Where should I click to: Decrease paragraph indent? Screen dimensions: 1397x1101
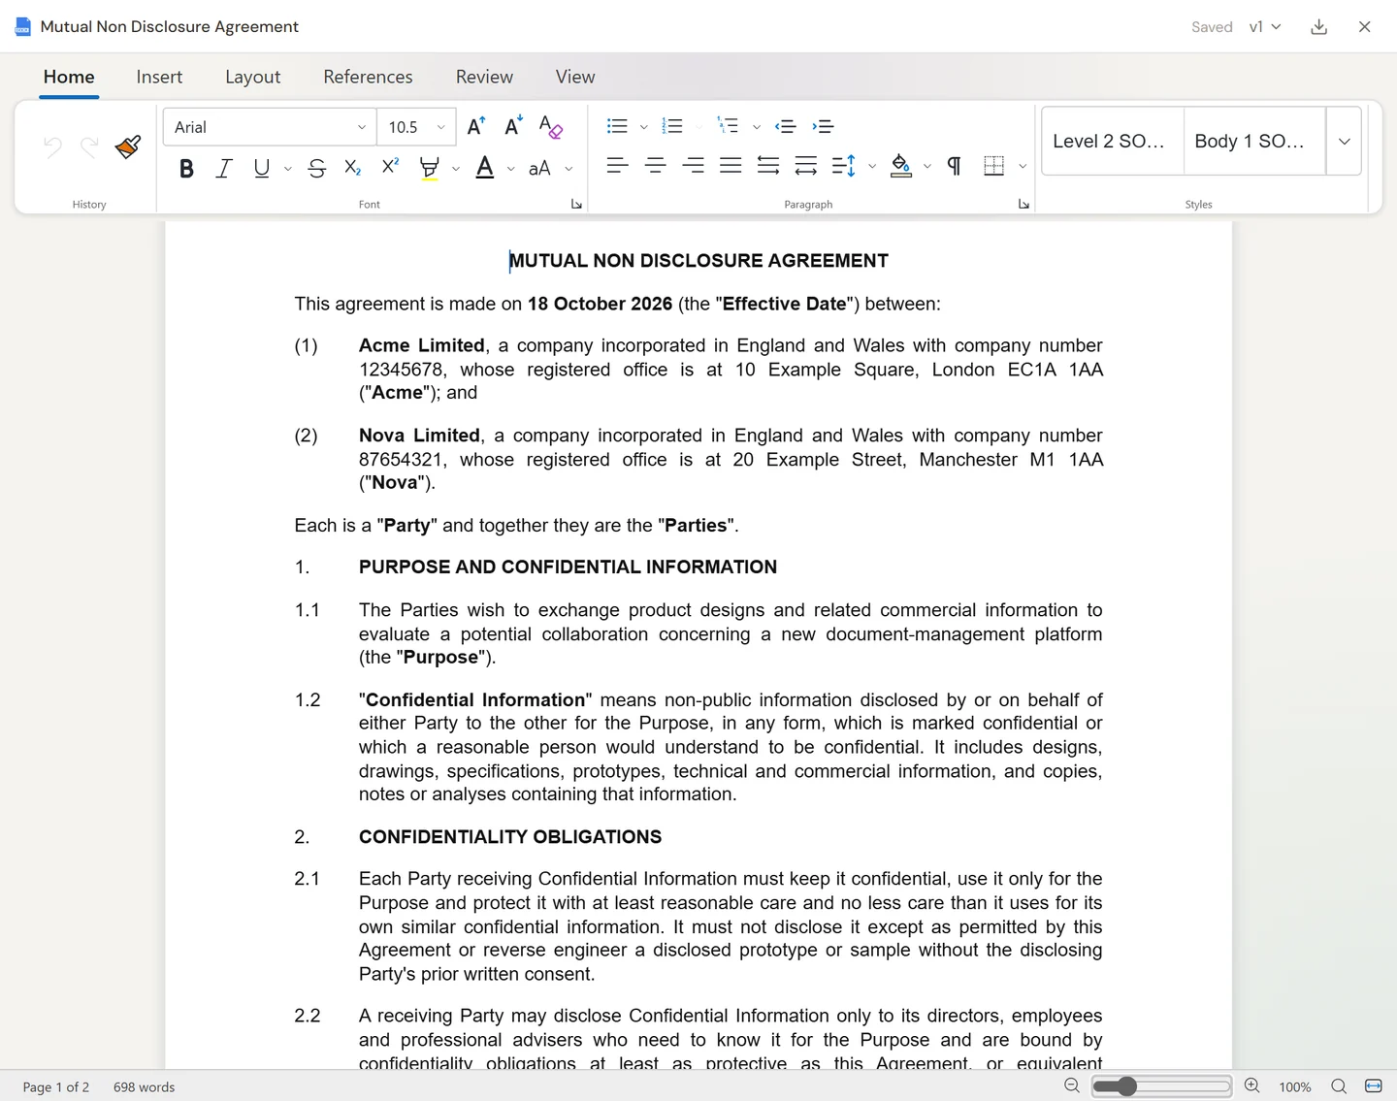click(786, 126)
